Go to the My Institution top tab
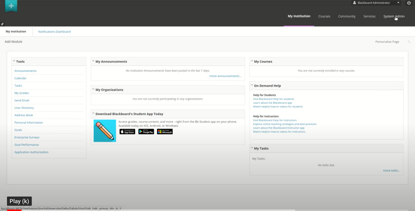The height and width of the screenshot is (211, 415). [299, 16]
